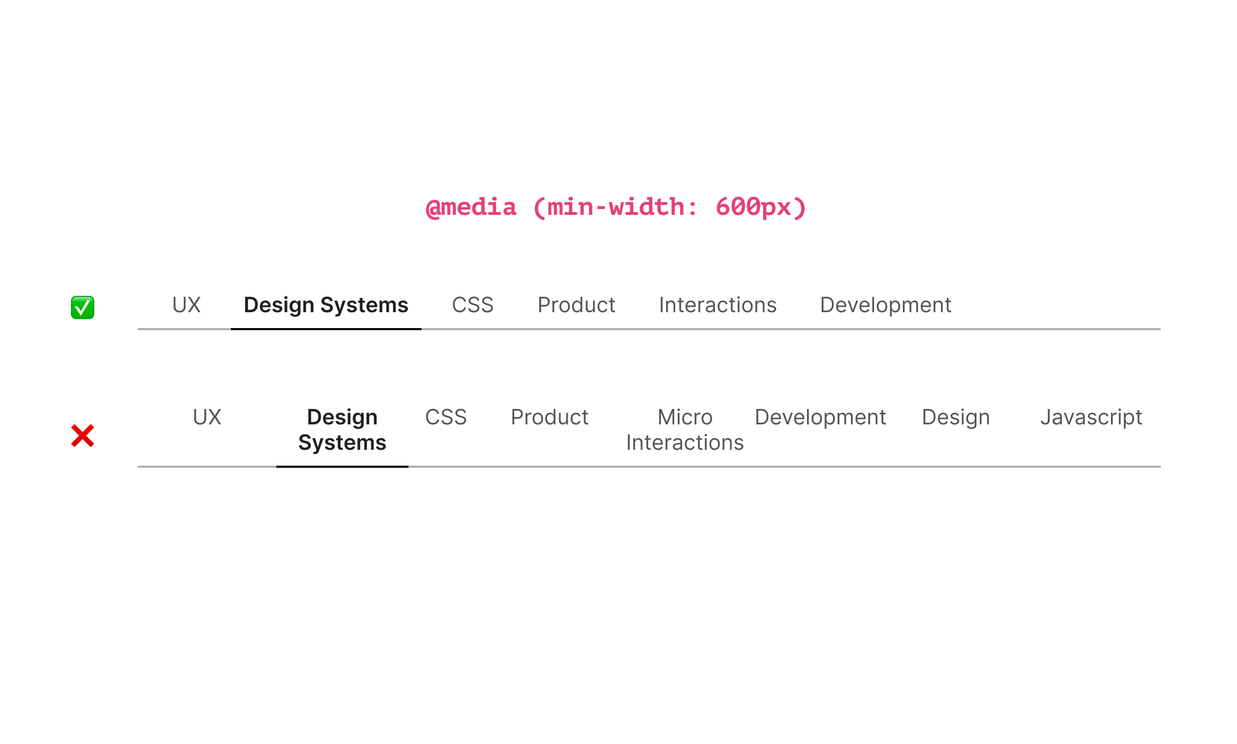
Task: Click the green checkmark icon
Action: pyautogui.click(x=83, y=307)
